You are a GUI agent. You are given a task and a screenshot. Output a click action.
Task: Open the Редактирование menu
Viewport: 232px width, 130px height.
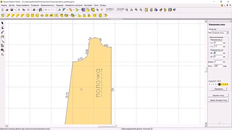(x=22, y=5)
